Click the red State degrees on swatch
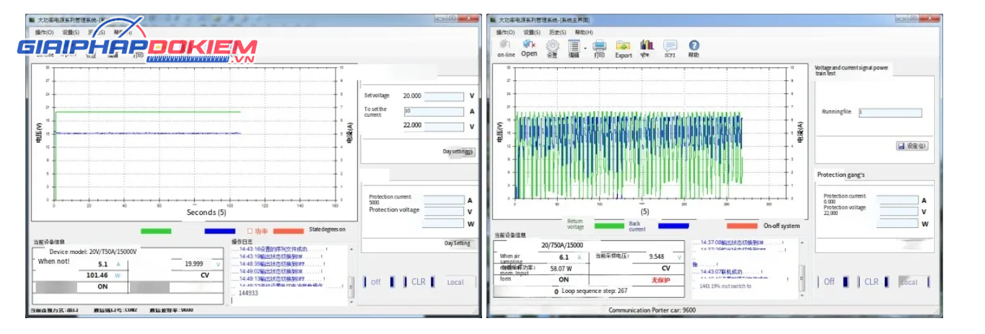This screenshot has height=334, width=985. pos(289,232)
